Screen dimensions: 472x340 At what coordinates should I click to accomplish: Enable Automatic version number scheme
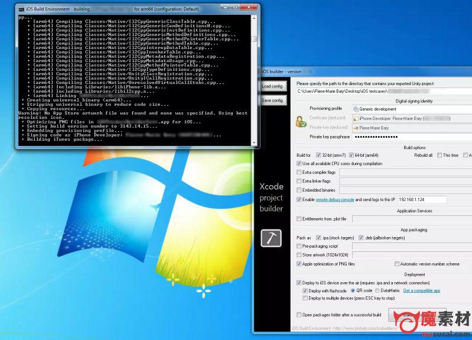(x=397, y=264)
